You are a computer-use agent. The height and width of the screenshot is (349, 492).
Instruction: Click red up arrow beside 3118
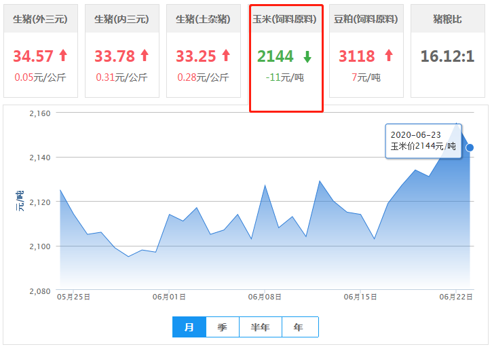tap(389, 56)
